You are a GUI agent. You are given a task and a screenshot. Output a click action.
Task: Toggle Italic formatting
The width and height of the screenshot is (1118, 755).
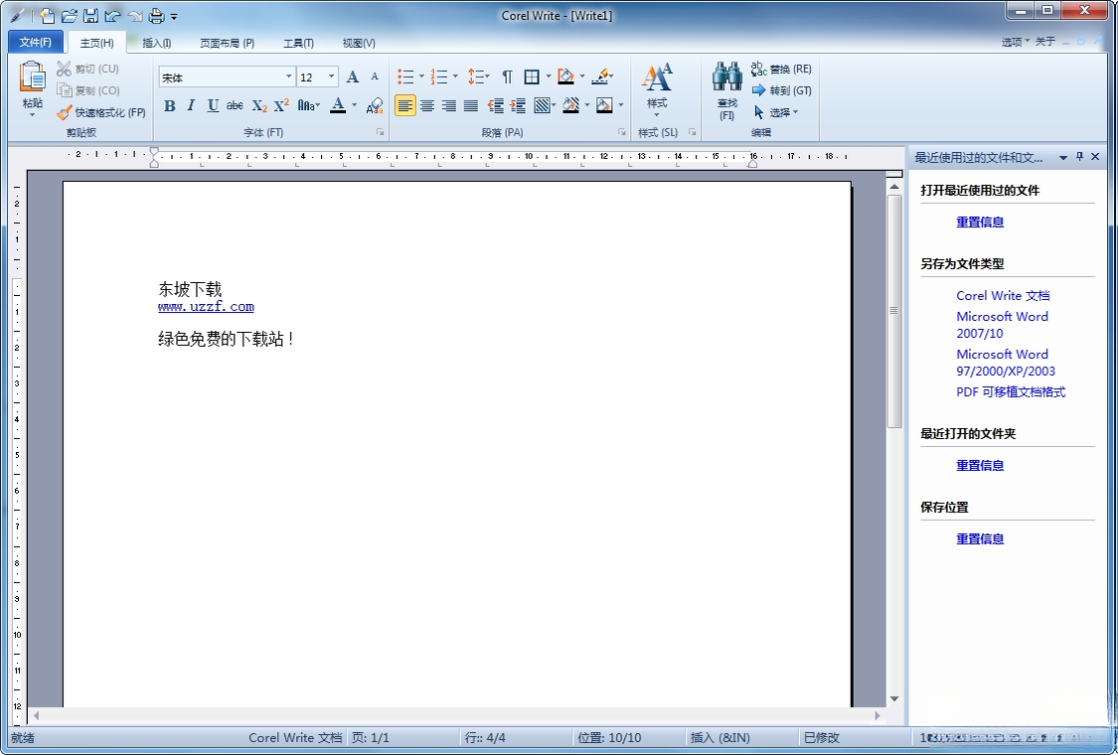coord(191,106)
